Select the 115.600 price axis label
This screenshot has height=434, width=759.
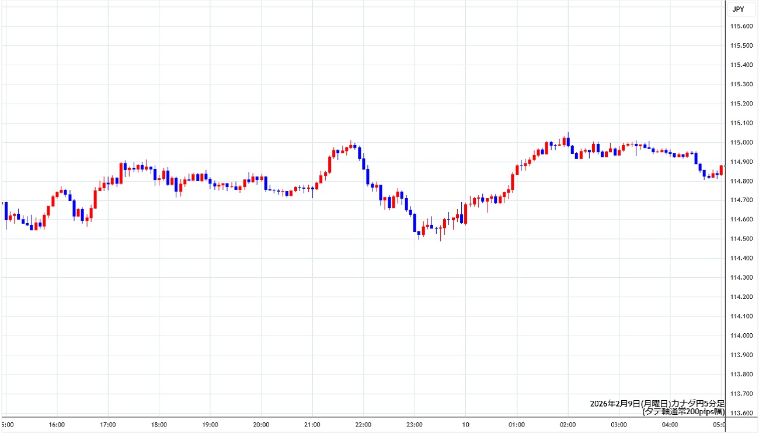tap(741, 27)
